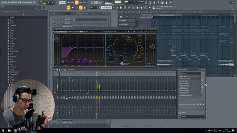Click the question mark help icon
This screenshot has height=133, width=237.
tap(158, 3)
